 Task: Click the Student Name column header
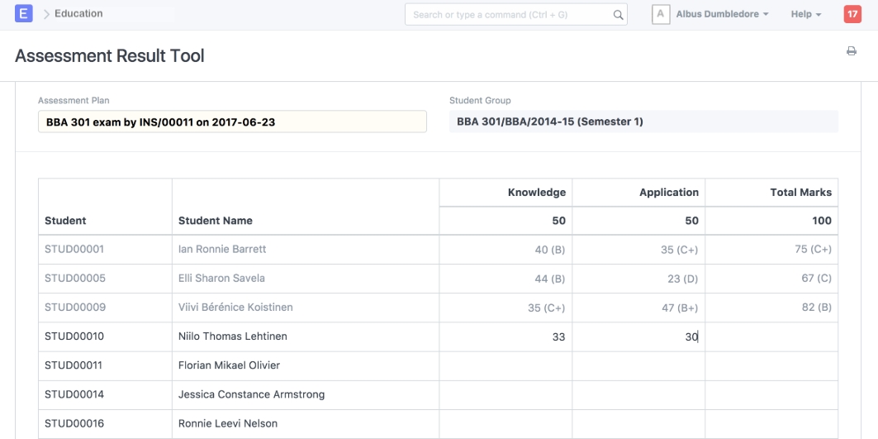tap(216, 221)
